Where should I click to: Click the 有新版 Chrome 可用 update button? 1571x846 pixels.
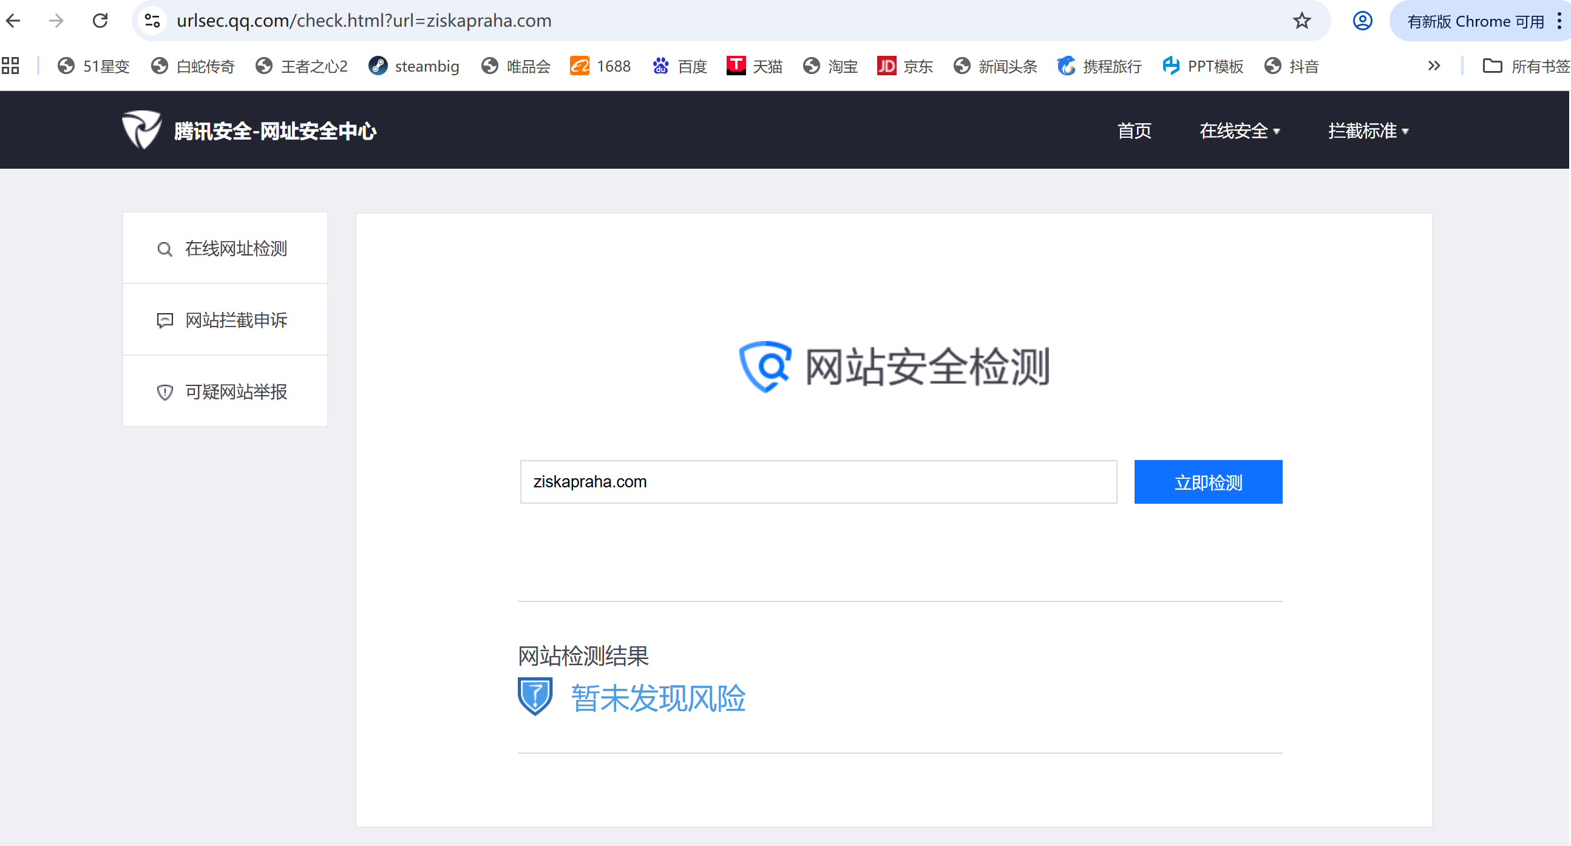(1474, 21)
